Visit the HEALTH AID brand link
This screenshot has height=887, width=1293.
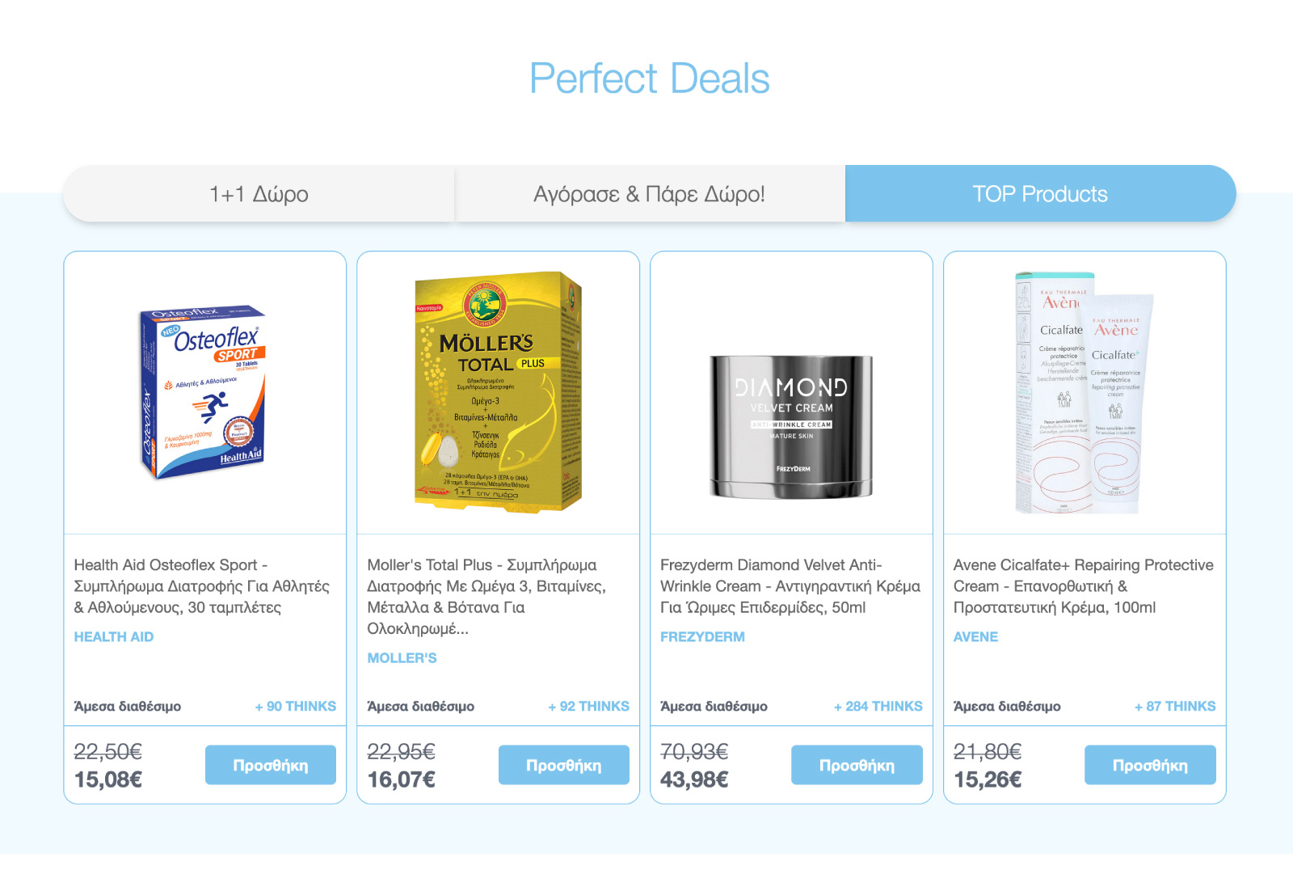pos(114,637)
